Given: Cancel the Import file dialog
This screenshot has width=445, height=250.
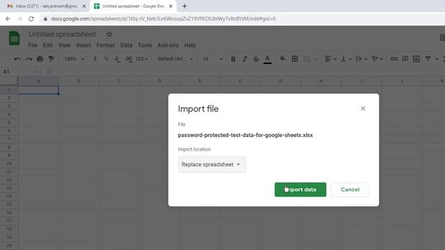Looking at the screenshot, I should coord(350,190).
